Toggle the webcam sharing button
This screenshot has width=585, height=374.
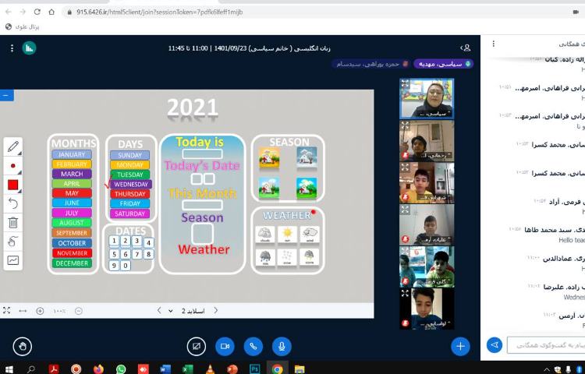(x=225, y=345)
